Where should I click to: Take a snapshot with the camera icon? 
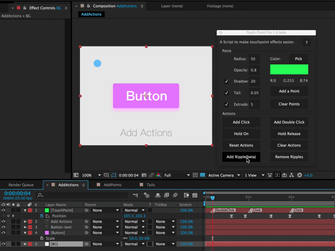[x=144, y=175]
